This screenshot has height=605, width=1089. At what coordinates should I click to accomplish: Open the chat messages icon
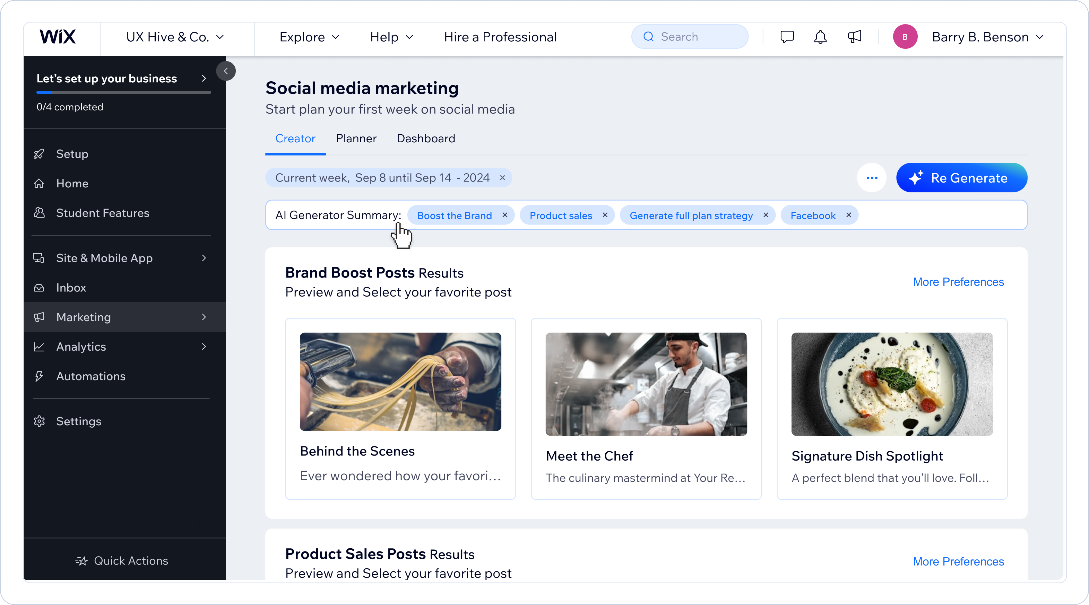(x=787, y=37)
